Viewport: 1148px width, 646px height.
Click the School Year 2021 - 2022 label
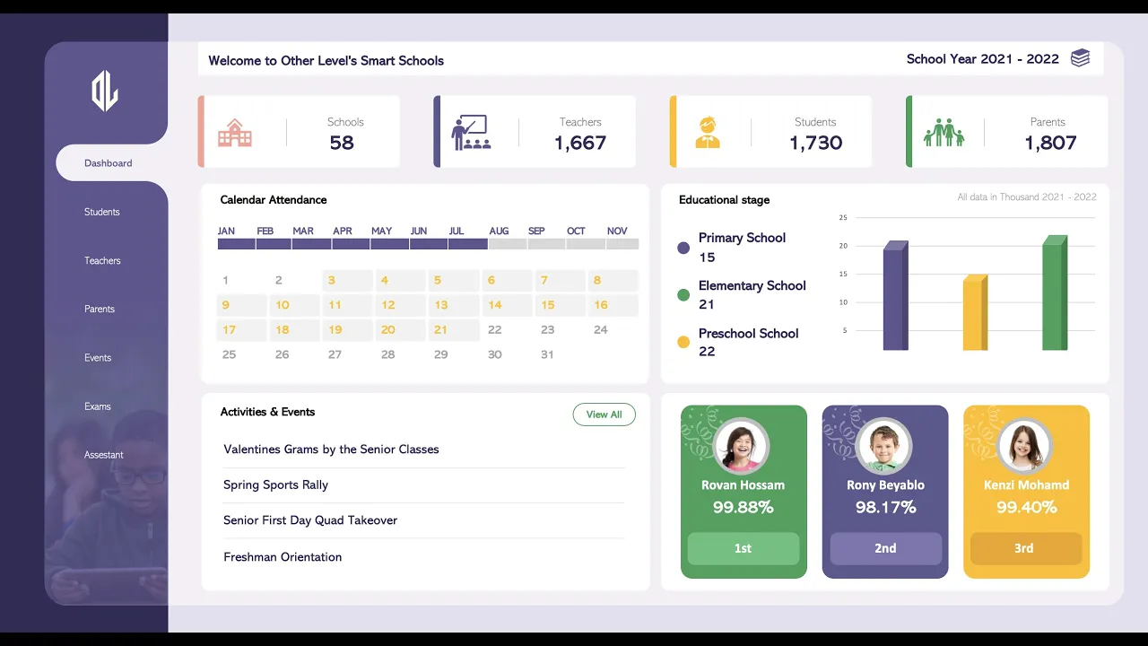pos(983,59)
